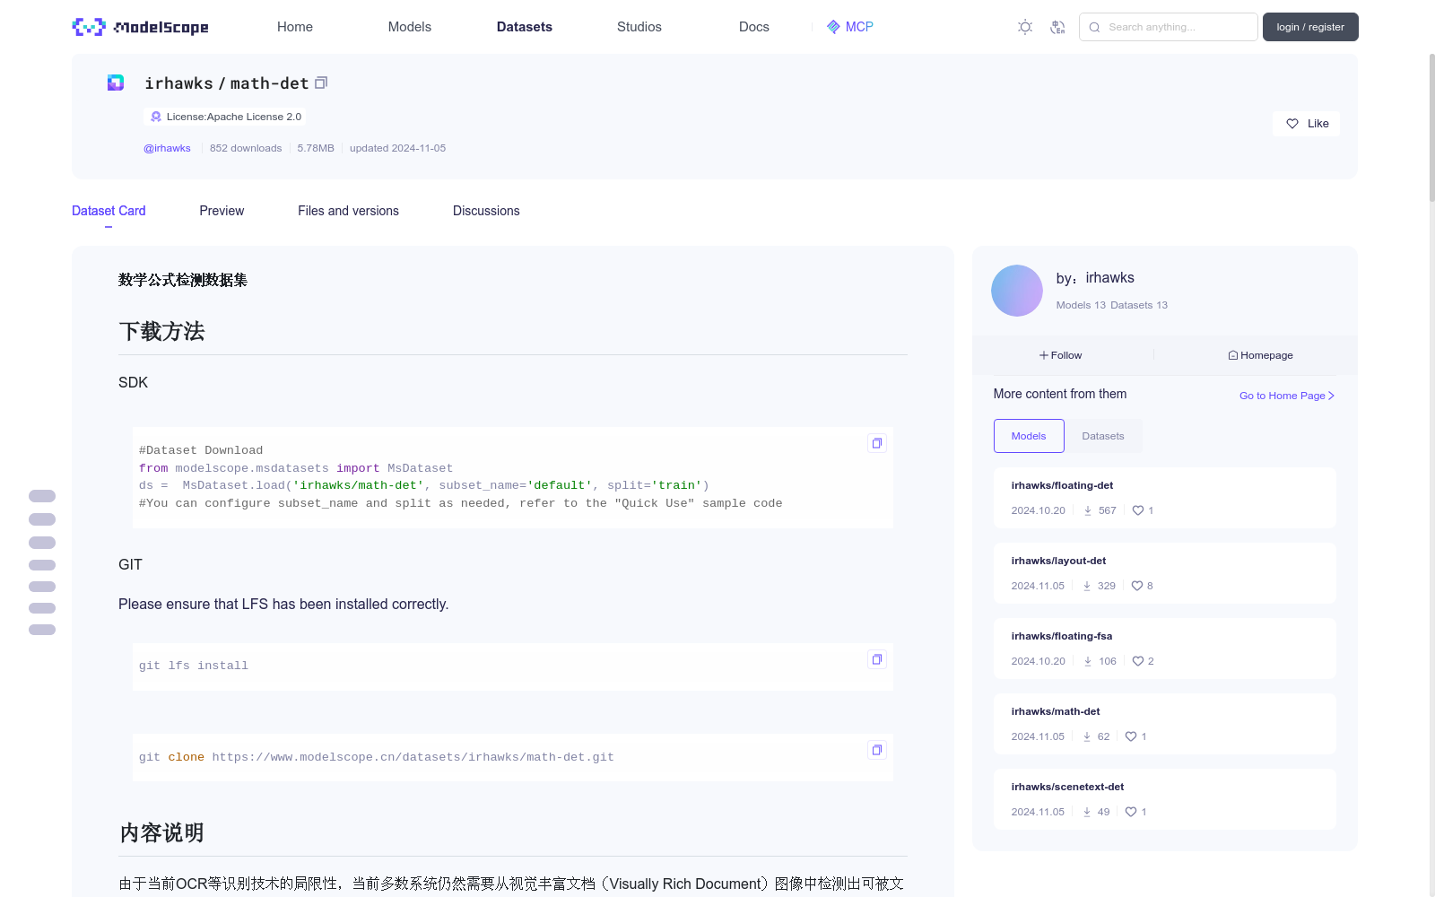
Task: Open the Discussions tab
Action: [486, 211]
